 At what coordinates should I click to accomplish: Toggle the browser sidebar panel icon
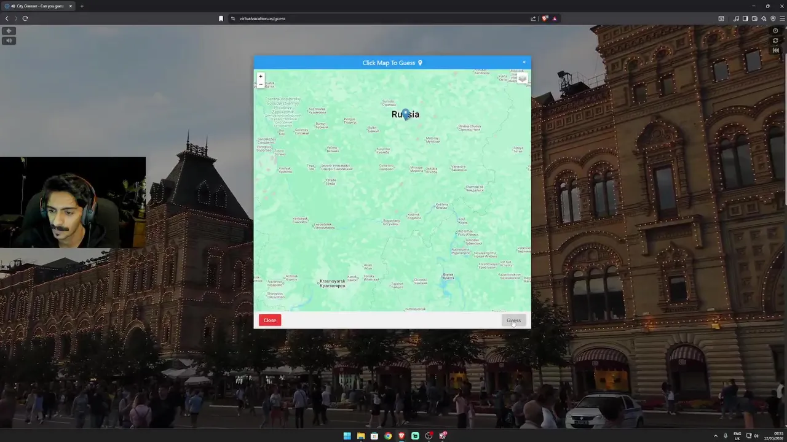point(745,18)
